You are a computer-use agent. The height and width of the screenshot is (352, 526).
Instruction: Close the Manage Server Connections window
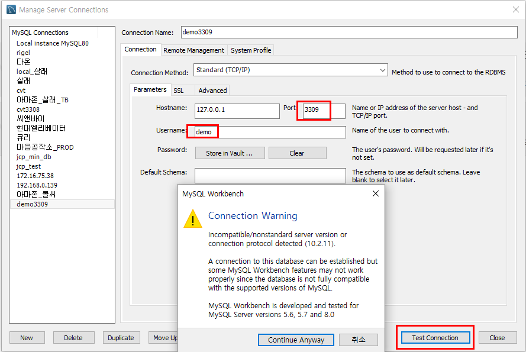[x=516, y=9]
